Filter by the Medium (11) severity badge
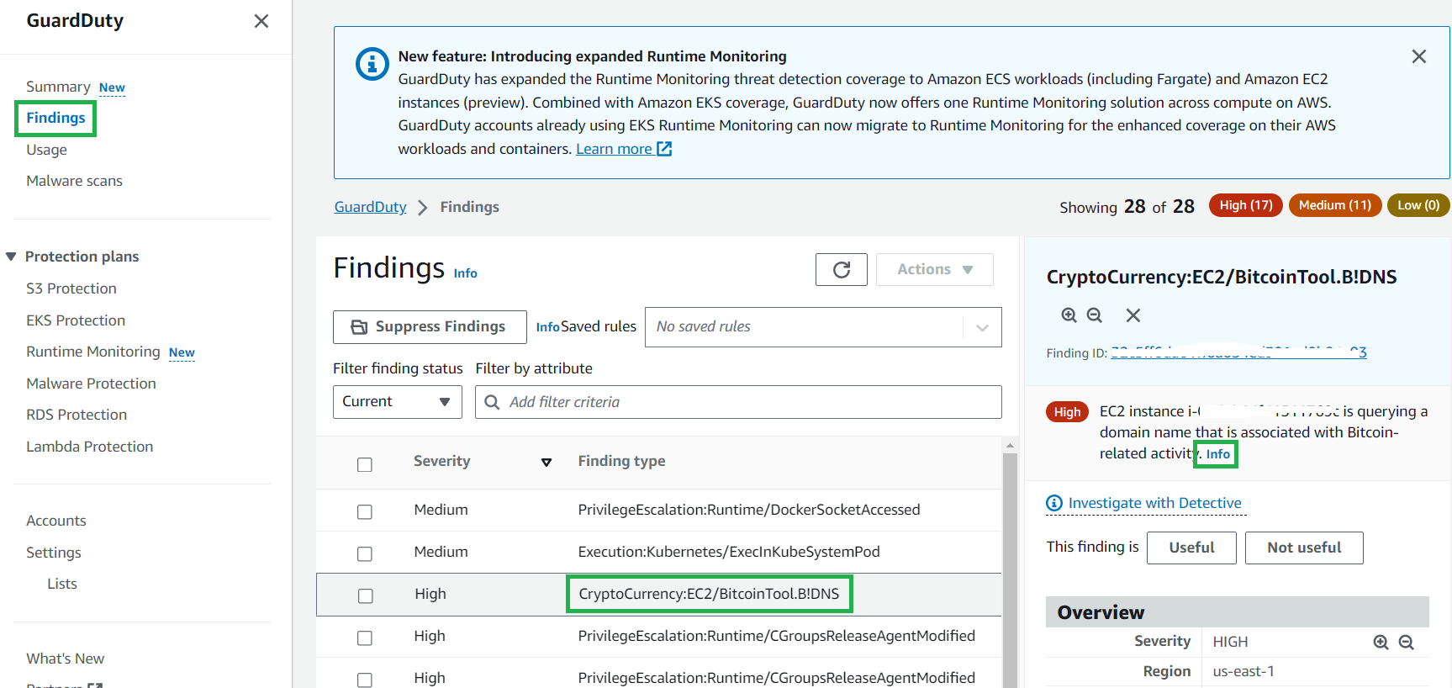The width and height of the screenshot is (1452, 688). tap(1335, 205)
